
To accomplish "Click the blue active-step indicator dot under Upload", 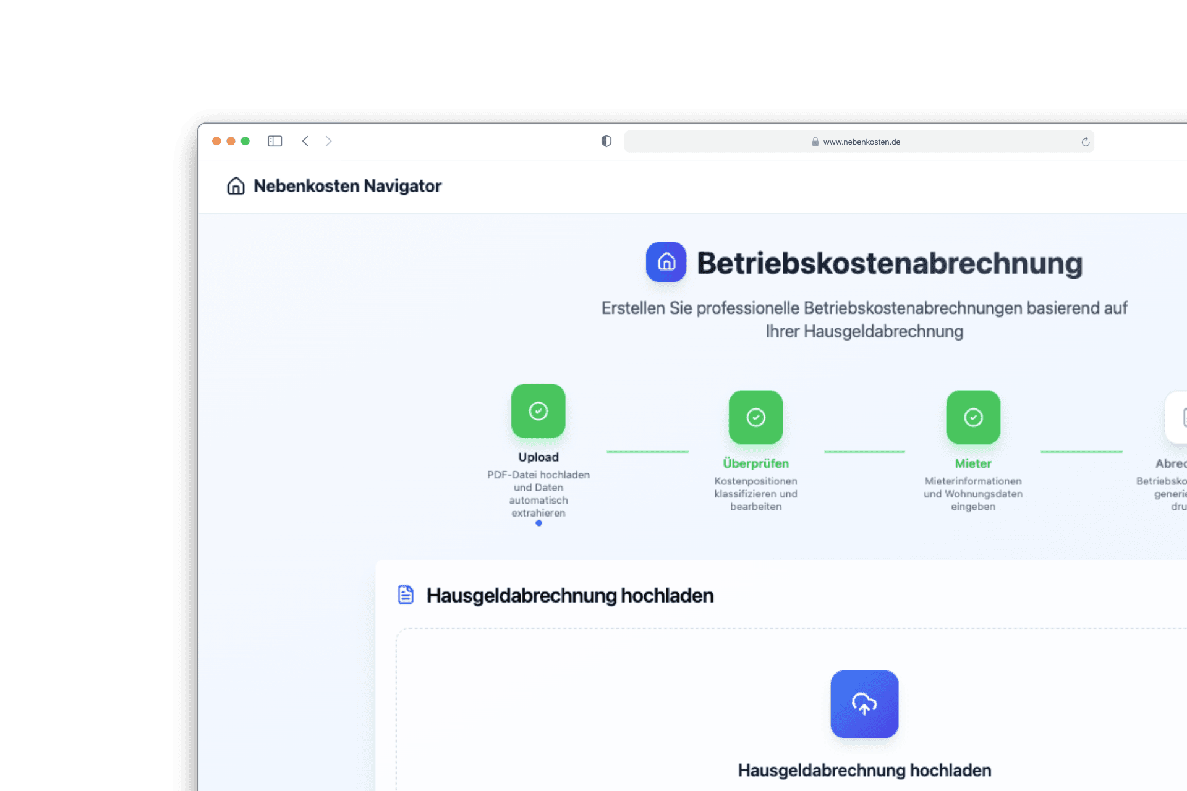I will coord(538,523).
